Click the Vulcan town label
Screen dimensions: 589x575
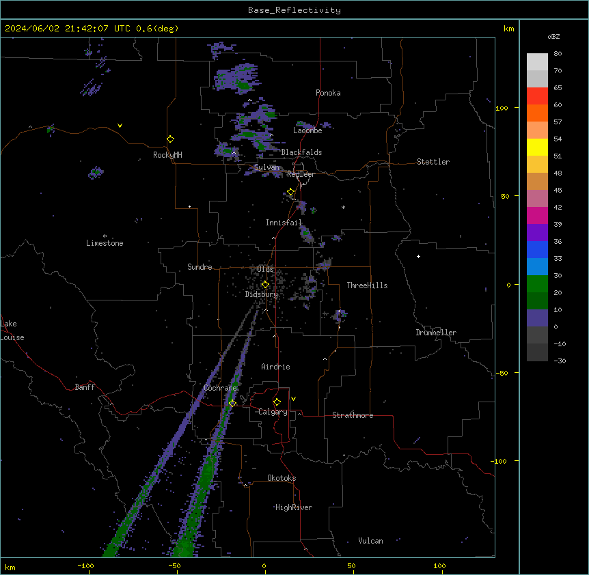tap(371, 541)
